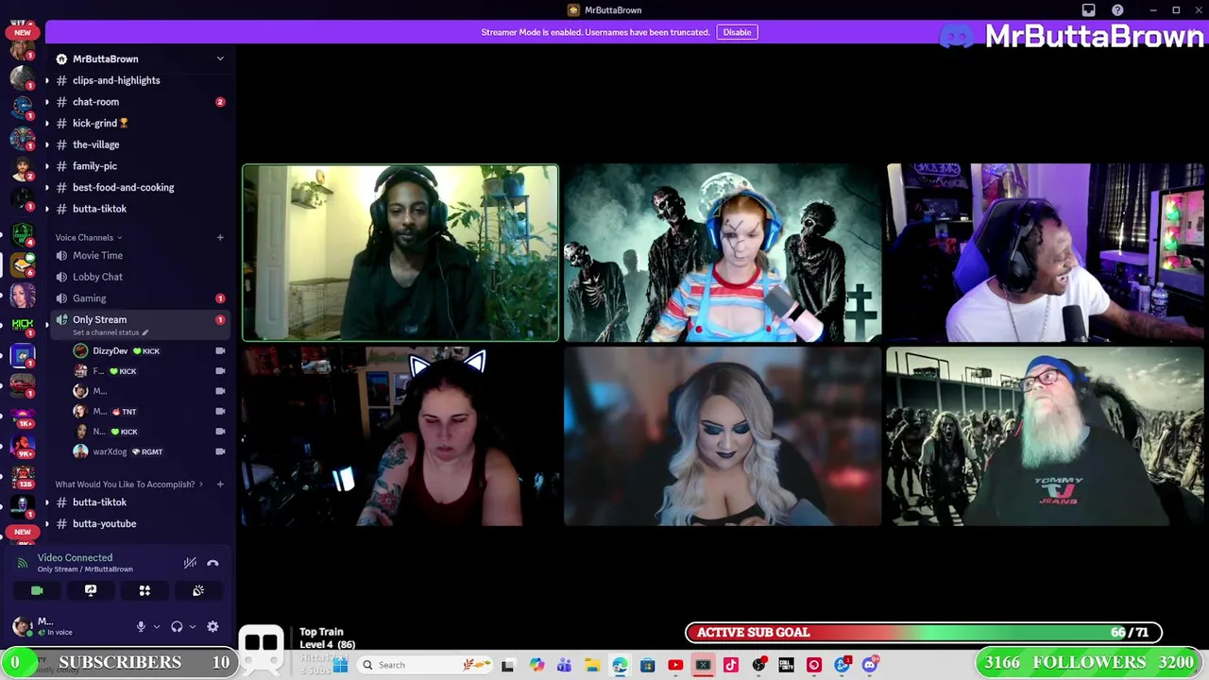This screenshot has height=680, width=1209.
Task: Click camera indicator beside DizzyDev
Action: click(220, 350)
